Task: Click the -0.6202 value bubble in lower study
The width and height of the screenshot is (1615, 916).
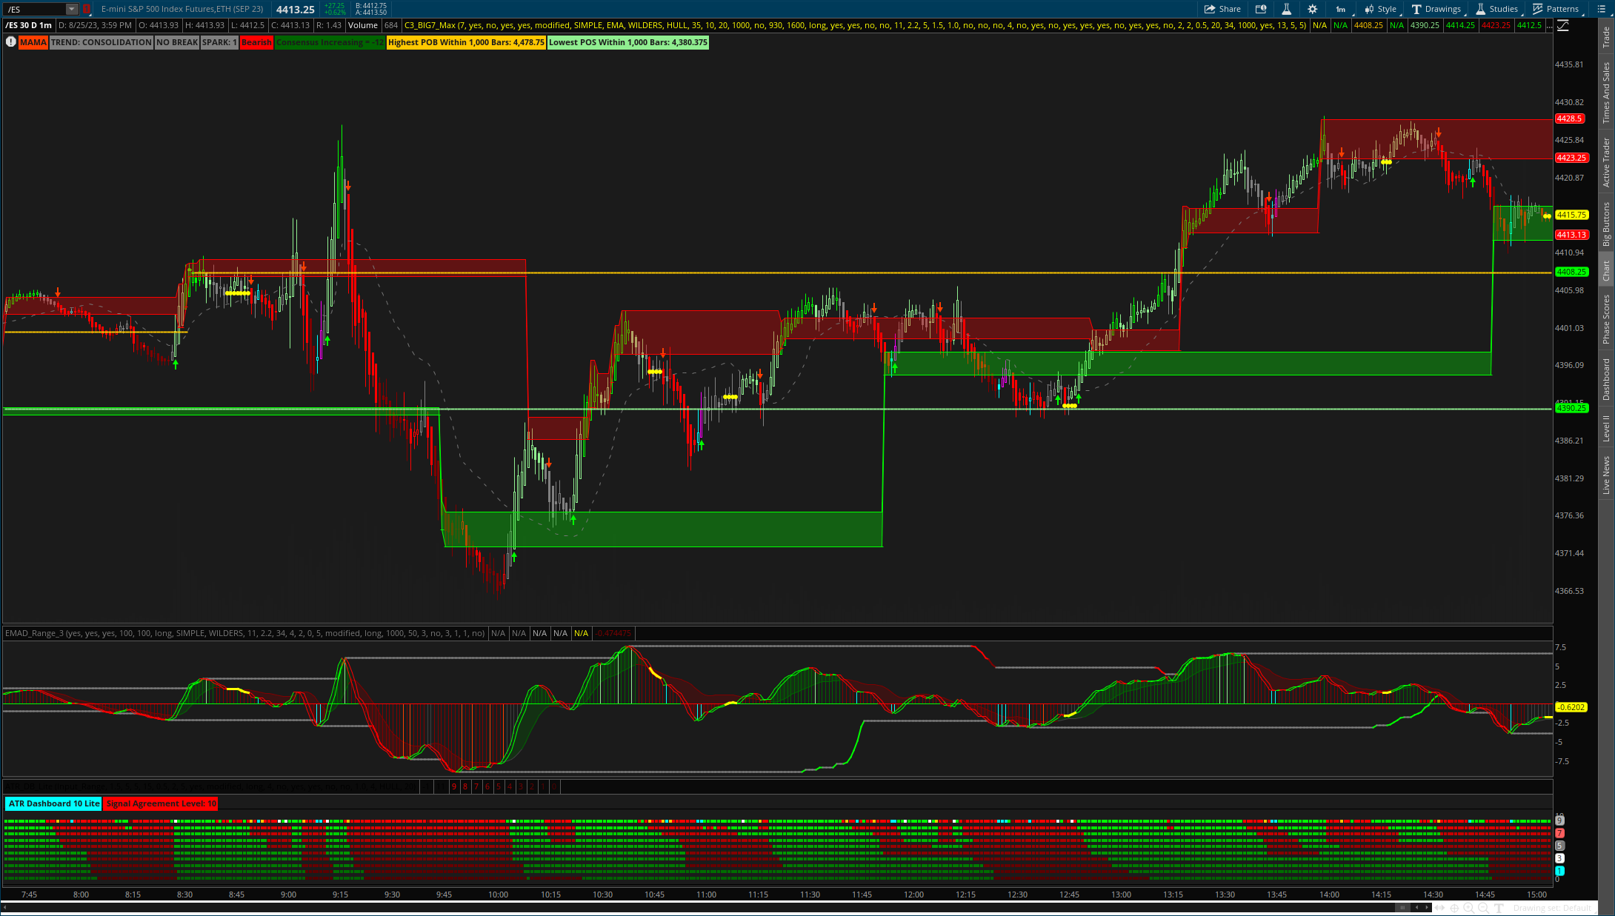Action: pos(1571,707)
